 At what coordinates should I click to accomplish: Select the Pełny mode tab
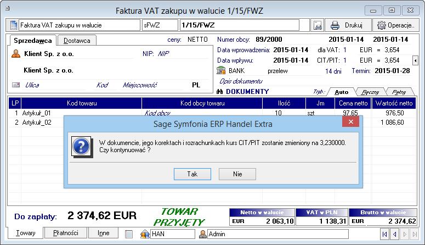(399, 92)
